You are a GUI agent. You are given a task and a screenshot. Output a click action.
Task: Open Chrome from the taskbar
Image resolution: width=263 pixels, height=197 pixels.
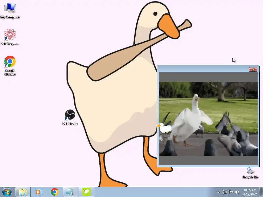click(x=54, y=192)
